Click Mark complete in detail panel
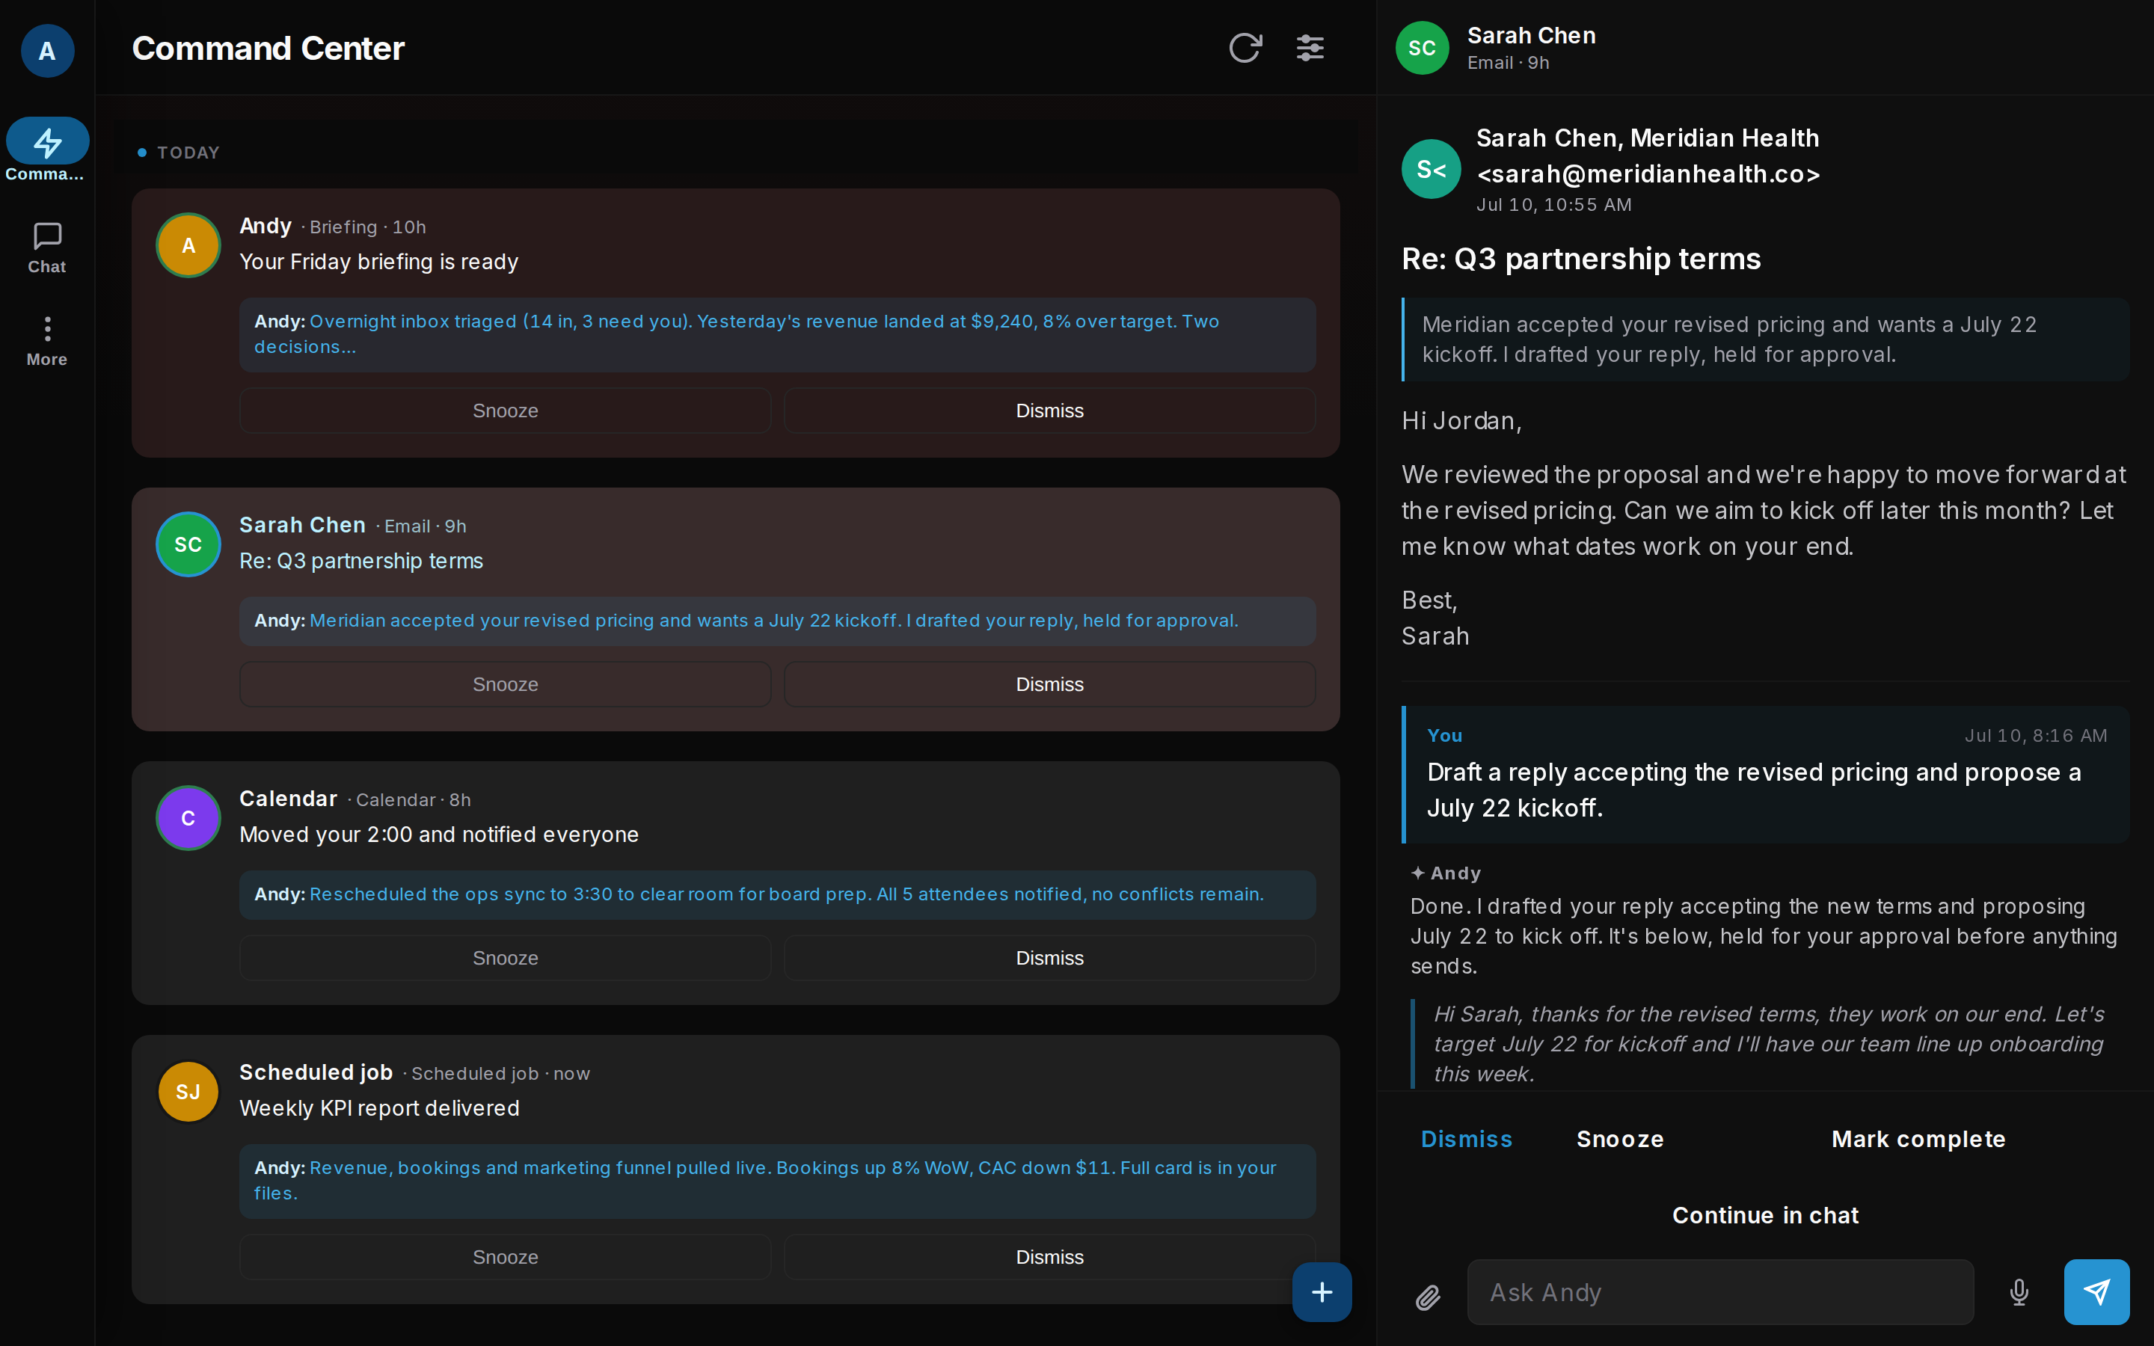The height and width of the screenshot is (1346, 2154). [x=1918, y=1139]
